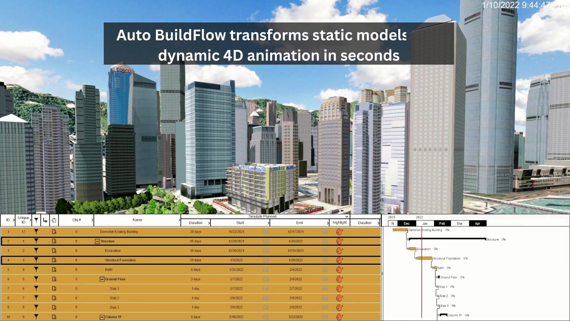Select the Apr month in Gantt timeline
The width and height of the screenshot is (570, 321).
point(477,224)
